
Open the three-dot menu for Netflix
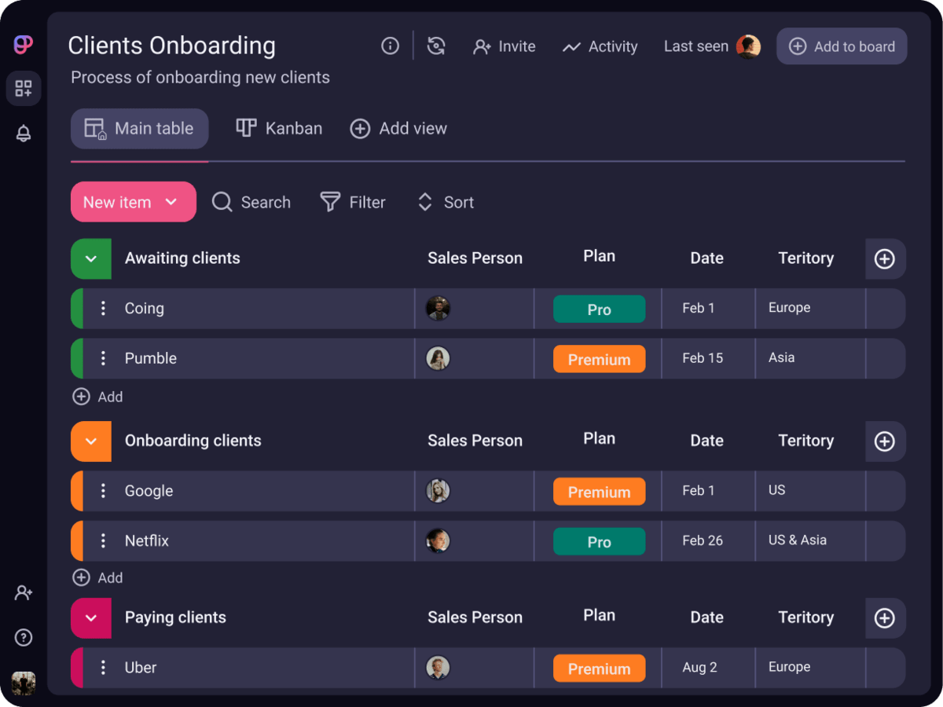tap(103, 540)
